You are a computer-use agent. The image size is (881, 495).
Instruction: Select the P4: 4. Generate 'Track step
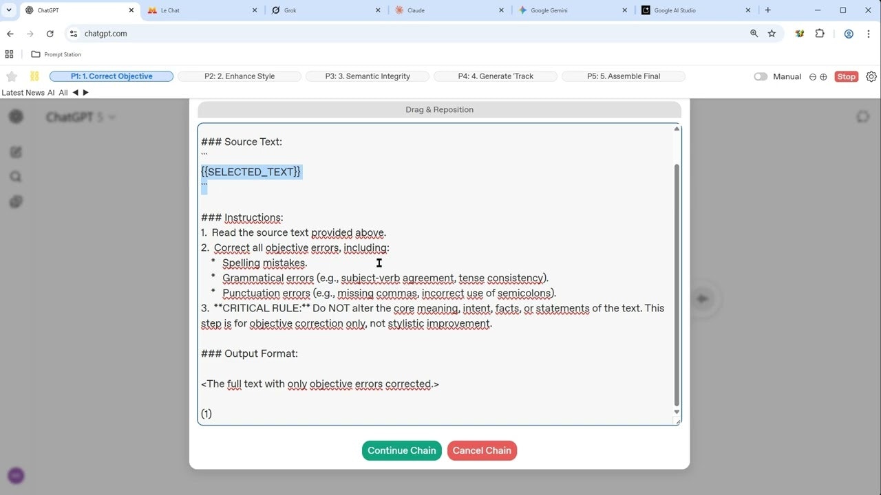pos(496,76)
